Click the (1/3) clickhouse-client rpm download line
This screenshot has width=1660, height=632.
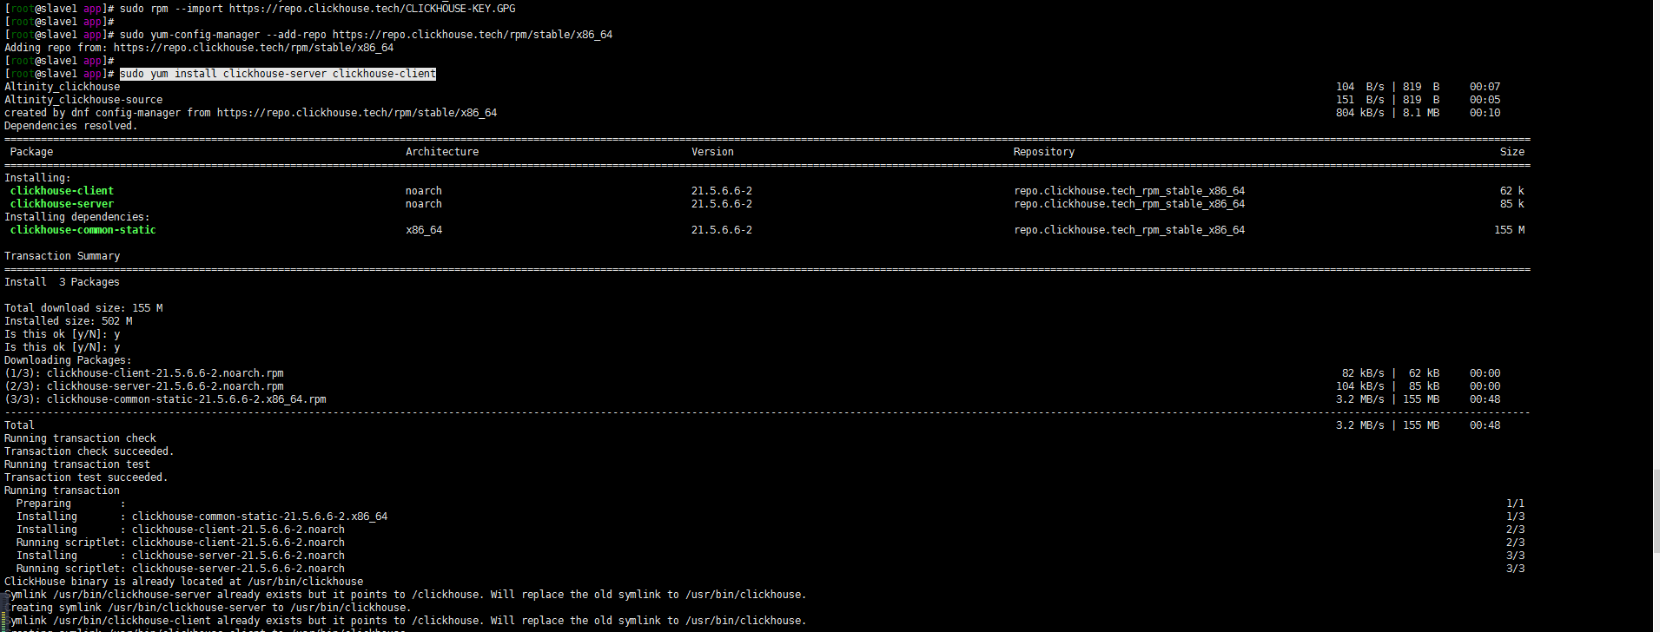click(144, 373)
